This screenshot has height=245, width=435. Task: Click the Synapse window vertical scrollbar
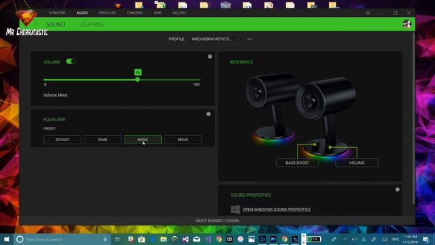coord(413,118)
